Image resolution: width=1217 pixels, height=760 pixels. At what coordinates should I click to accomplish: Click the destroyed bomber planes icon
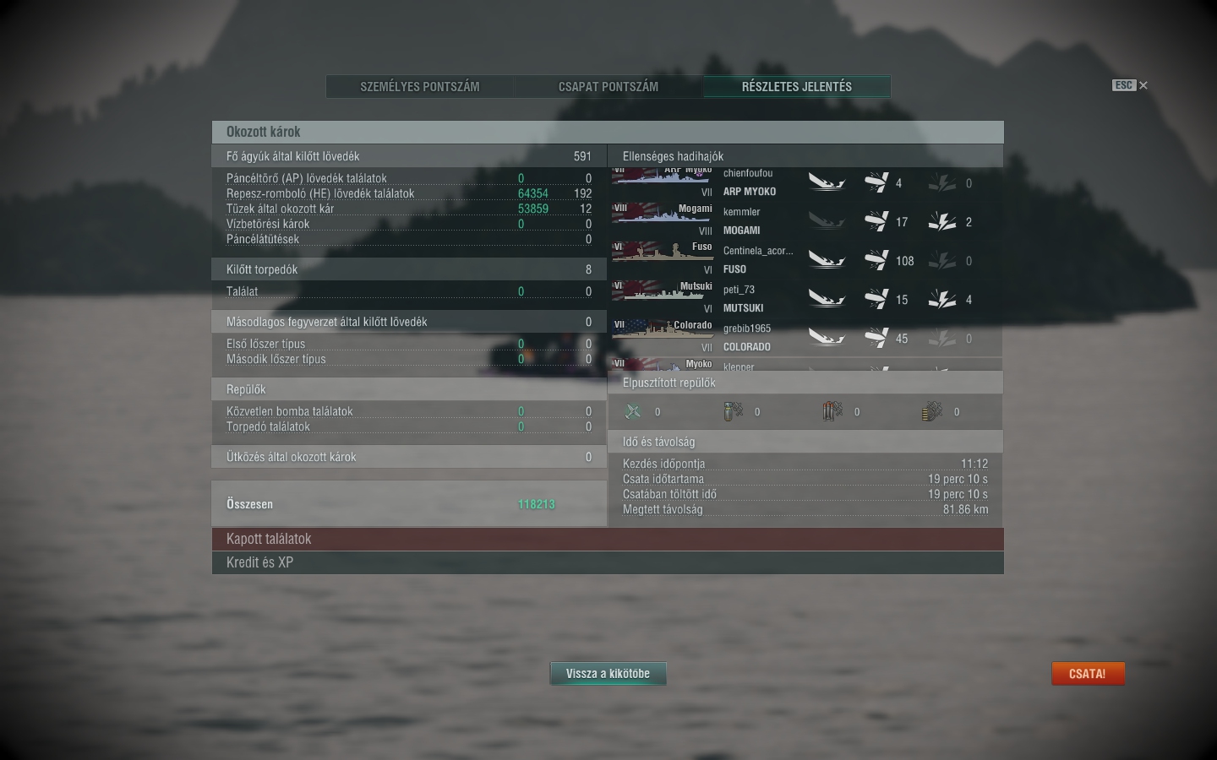click(x=733, y=411)
